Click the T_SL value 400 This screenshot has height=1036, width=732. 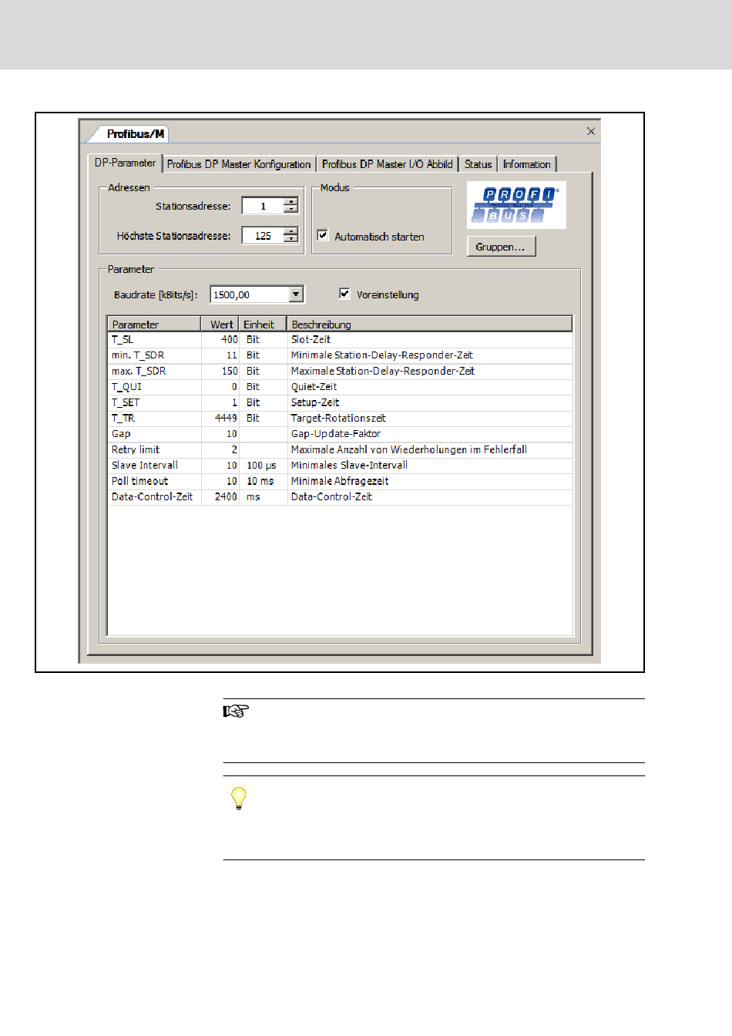(220, 339)
